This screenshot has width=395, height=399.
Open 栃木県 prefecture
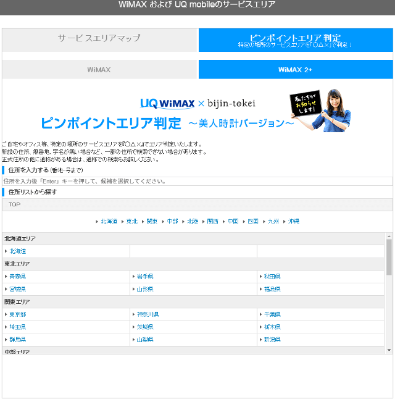coord(272,327)
